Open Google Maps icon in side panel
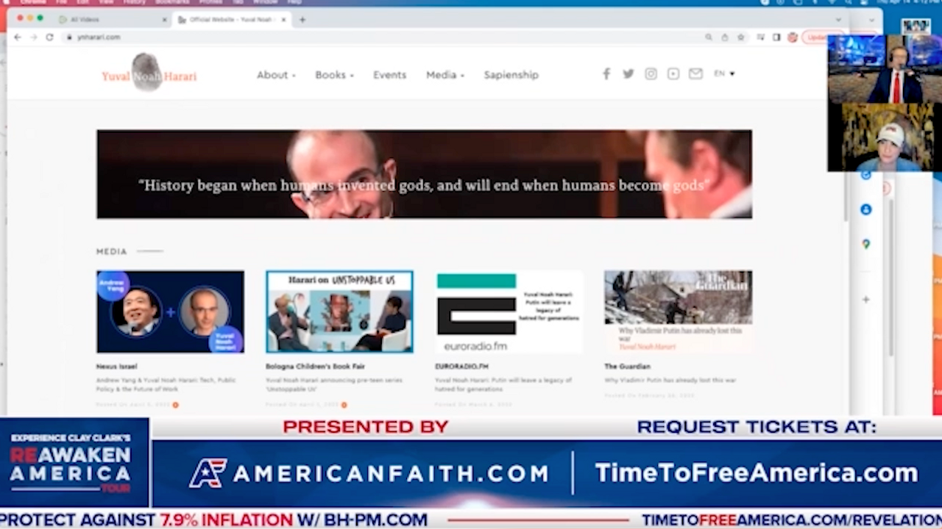942x529 pixels. [865, 244]
